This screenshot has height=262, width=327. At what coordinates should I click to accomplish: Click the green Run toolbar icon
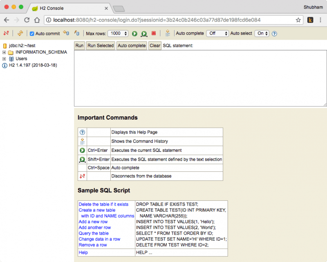tap(134, 33)
